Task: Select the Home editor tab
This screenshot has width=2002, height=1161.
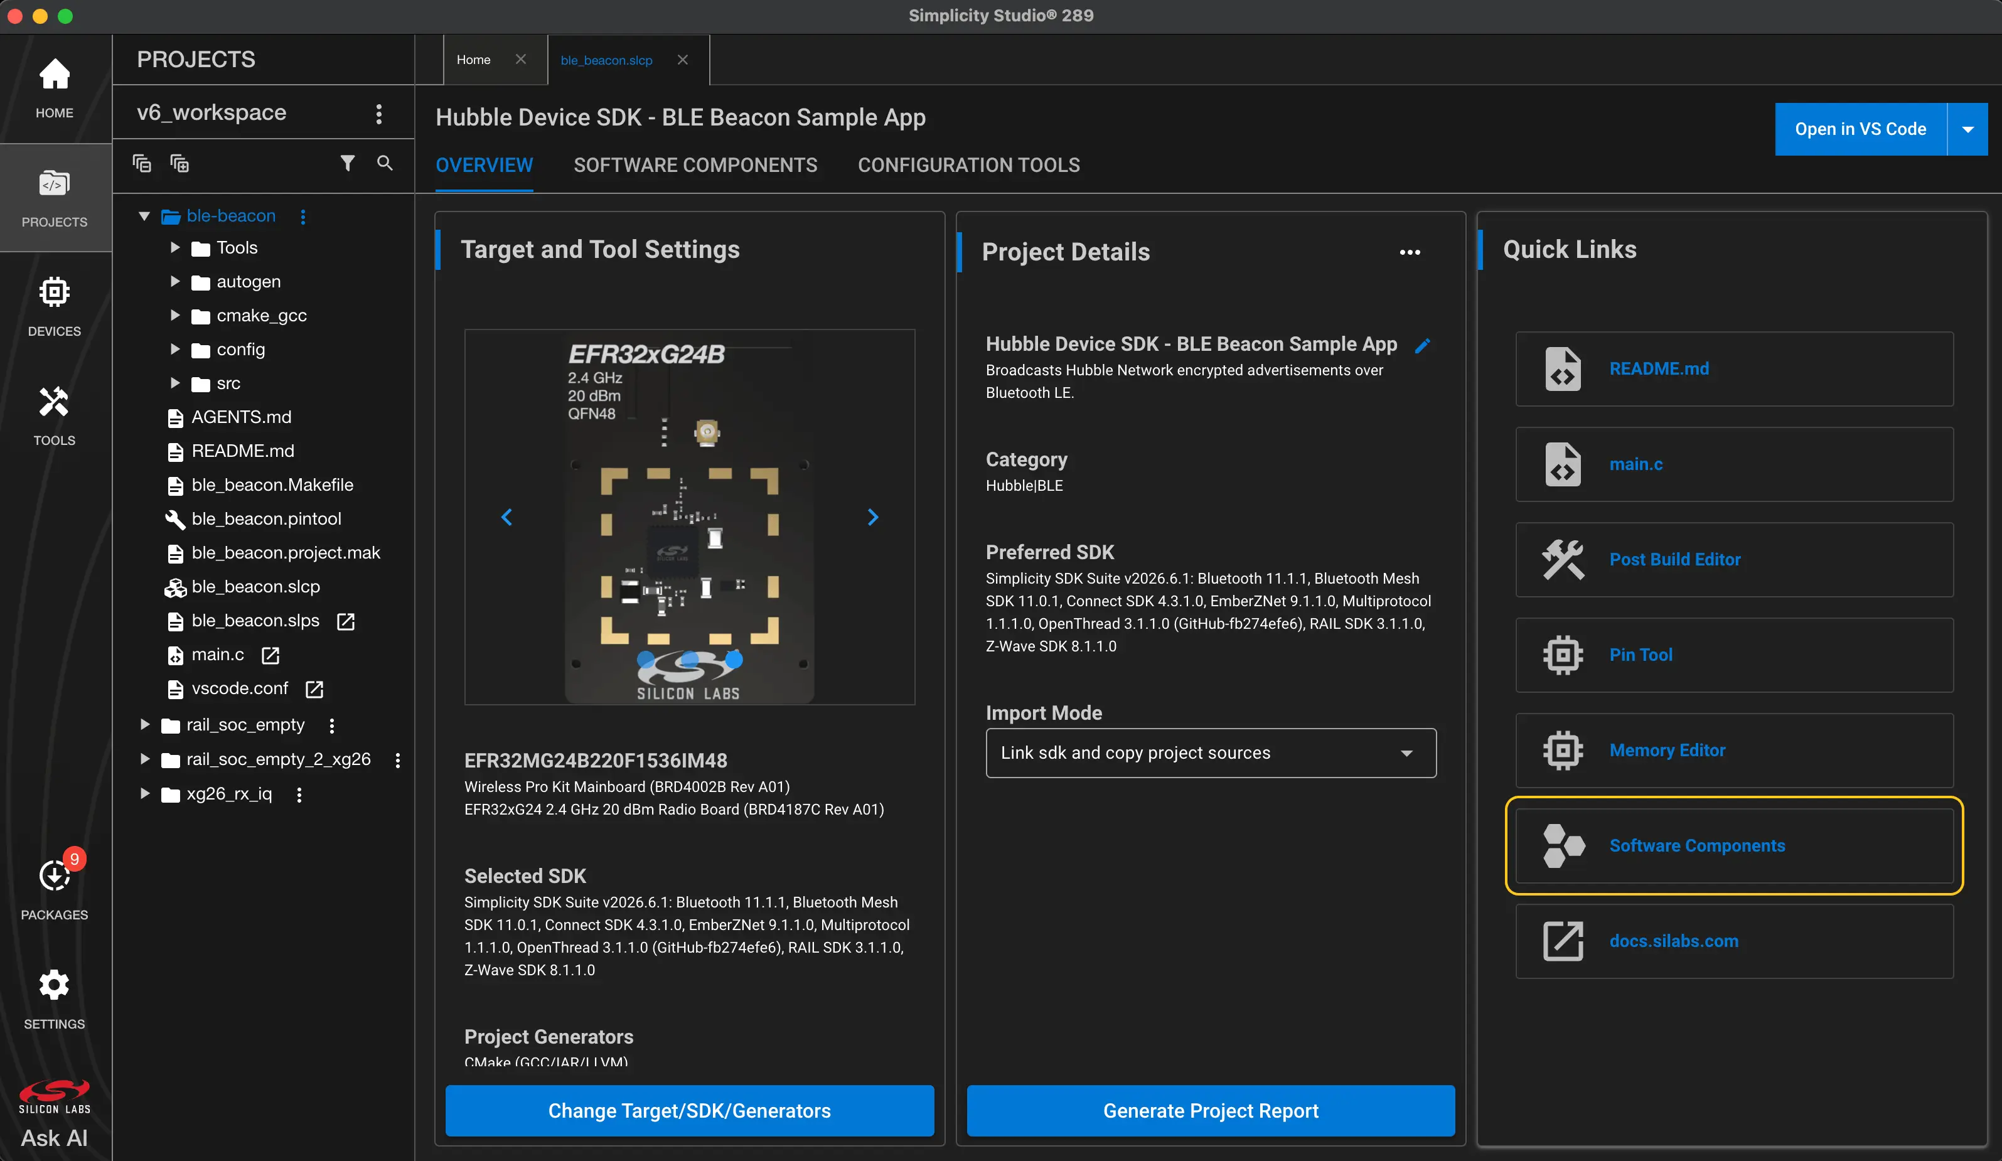Action: pyautogui.click(x=473, y=60)
